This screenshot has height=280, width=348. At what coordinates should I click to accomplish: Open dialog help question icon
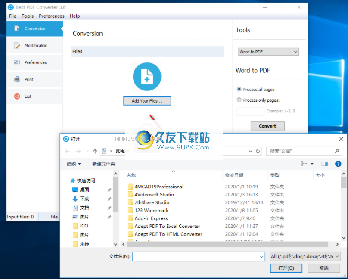(338, 164)
